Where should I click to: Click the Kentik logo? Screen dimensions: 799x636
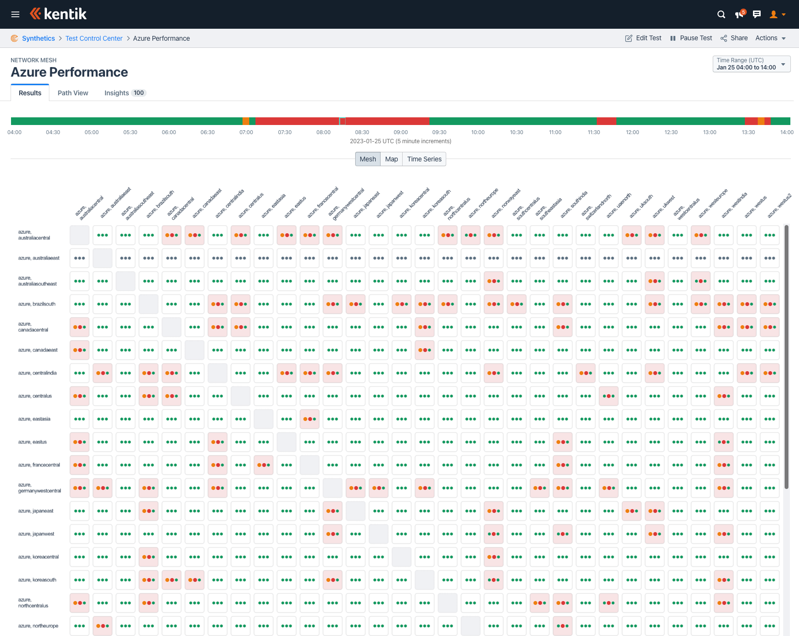(x=58, y=14)
